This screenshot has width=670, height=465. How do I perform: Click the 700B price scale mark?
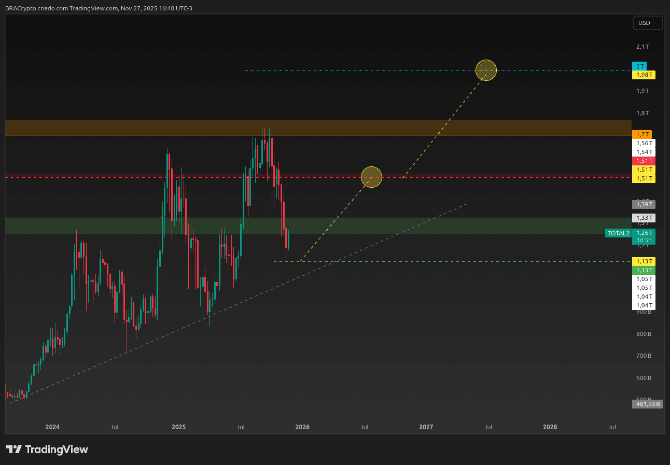pos(644,356)
